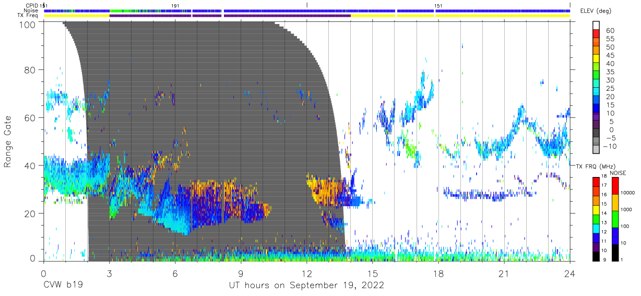The height and width of the screenshot is (296, 641).
Task: Click the ELEV colorbar label '45'
Action: tap(610, 56)
